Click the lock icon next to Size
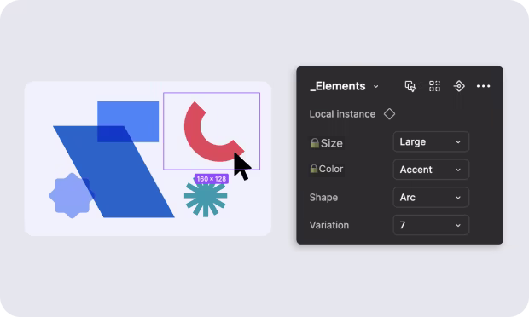The width and height of the screenshot is (529, 317). (x=315, y=143)
